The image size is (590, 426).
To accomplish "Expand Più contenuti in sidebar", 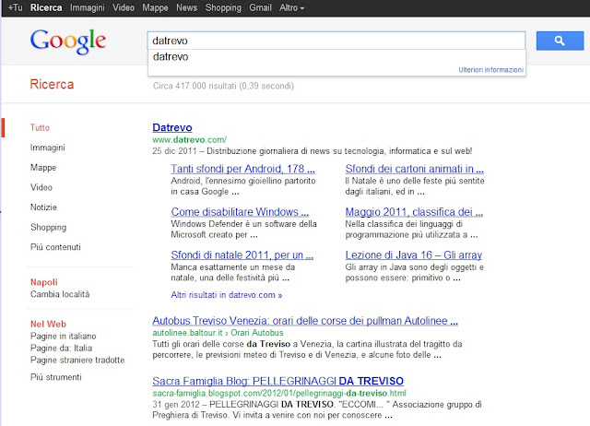I will coord(55,247).
